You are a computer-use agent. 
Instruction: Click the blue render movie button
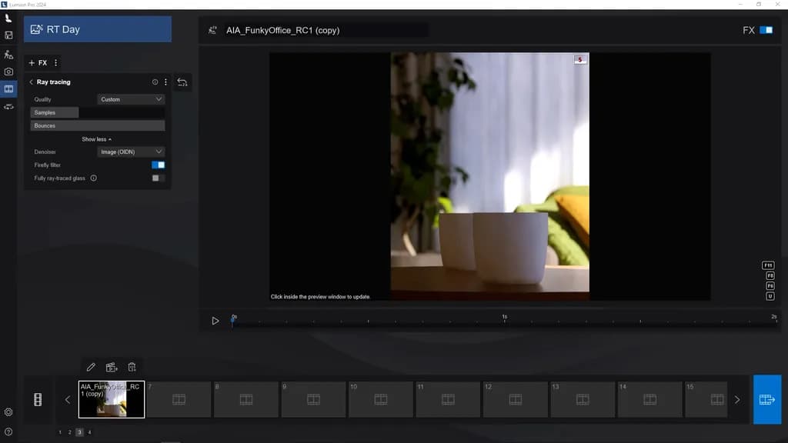[766, 399]
